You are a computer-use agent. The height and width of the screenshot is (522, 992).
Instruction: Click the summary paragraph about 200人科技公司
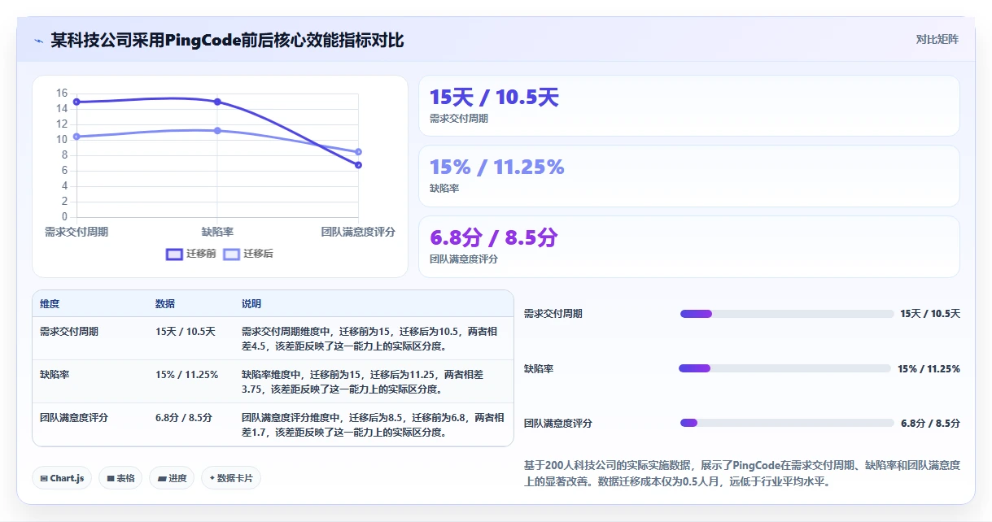pos(742,473)
